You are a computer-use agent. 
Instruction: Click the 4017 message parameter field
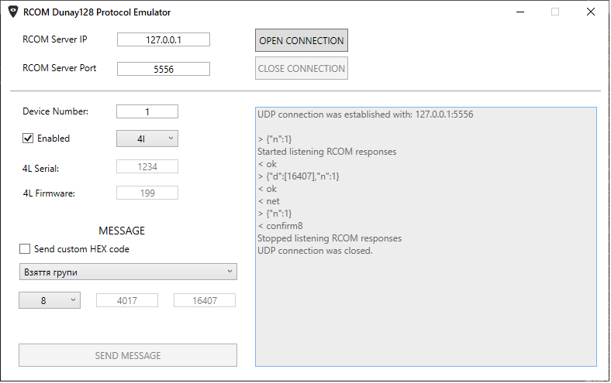click(127, 300)
